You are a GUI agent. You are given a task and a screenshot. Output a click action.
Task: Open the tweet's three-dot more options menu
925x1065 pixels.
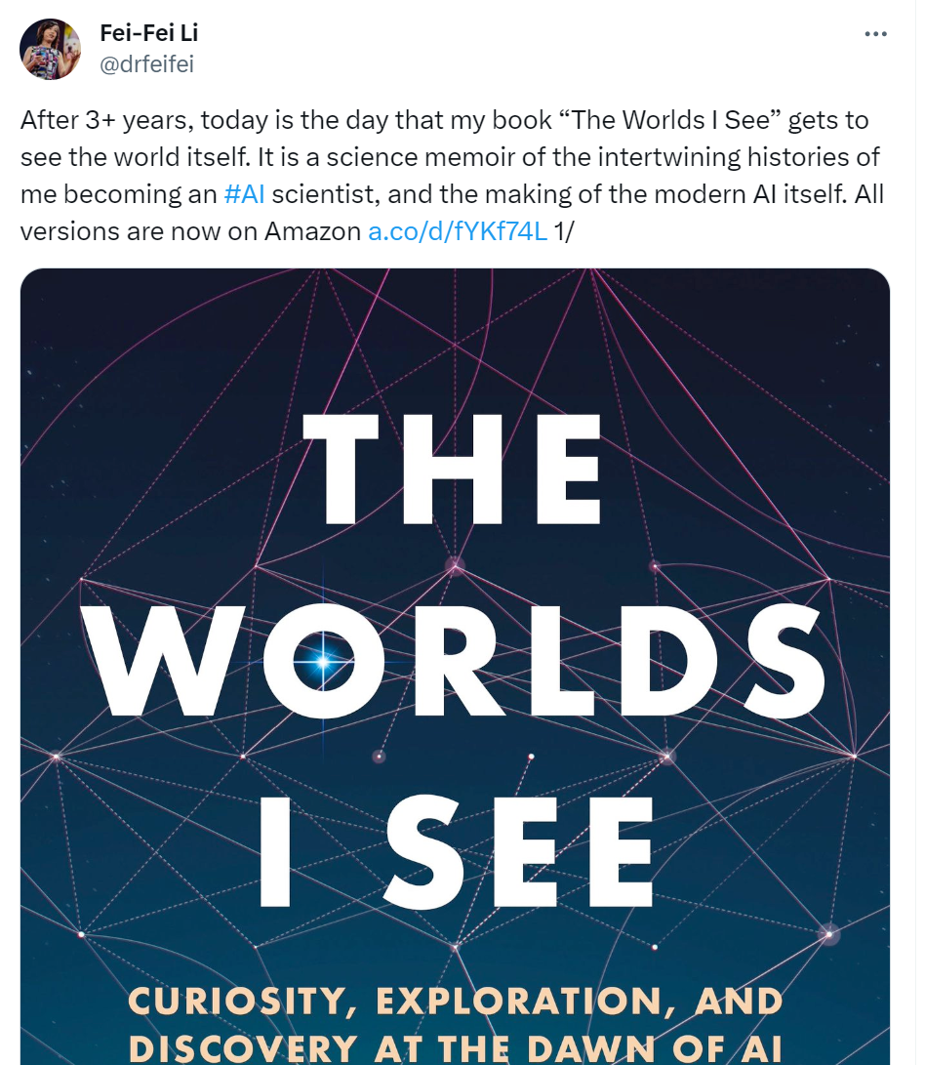[876, 34]
